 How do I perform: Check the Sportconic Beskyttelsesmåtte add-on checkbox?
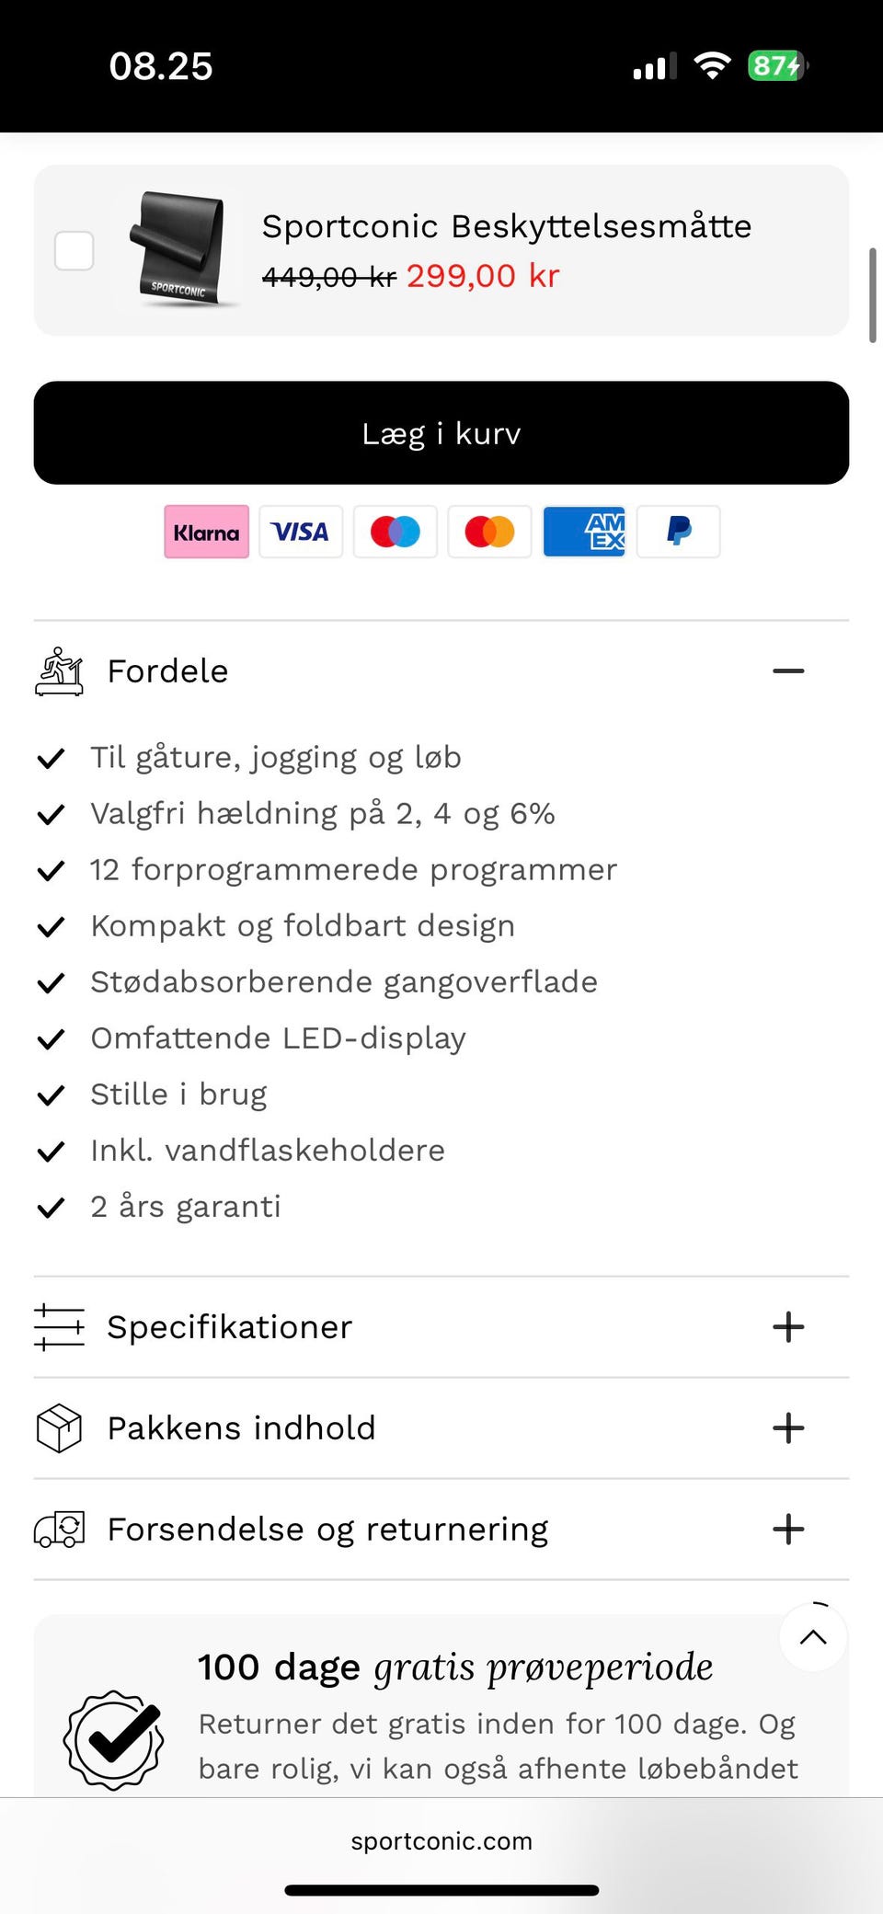tap(75, 250)
